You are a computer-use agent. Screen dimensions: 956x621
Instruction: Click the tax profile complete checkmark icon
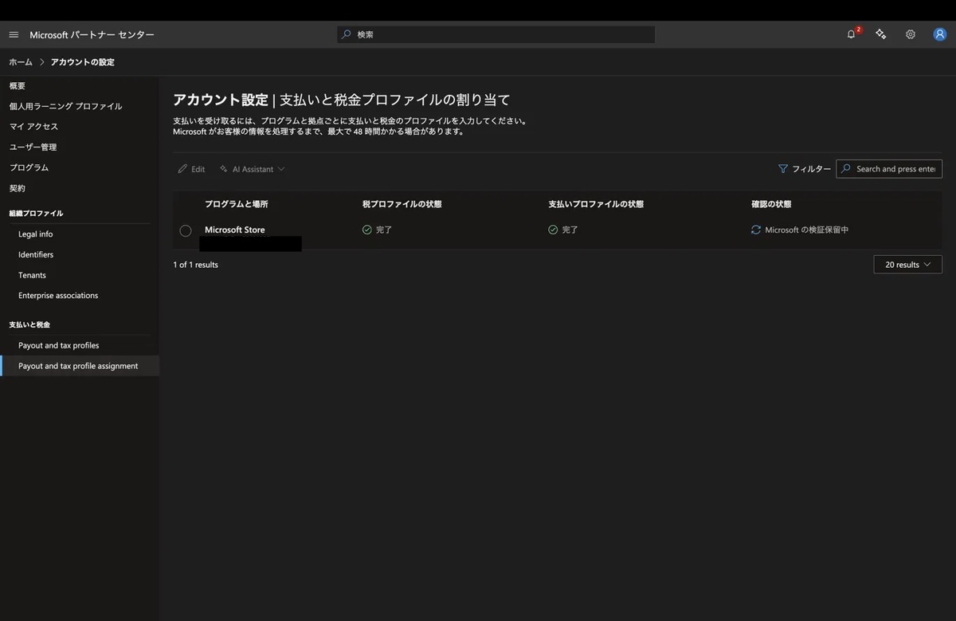(x=367, y=230)
